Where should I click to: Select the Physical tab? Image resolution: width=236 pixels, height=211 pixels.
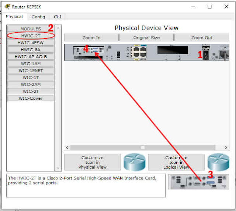point(14,17)
